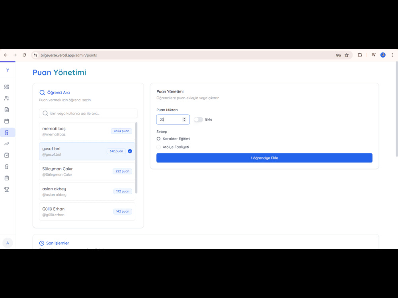The image size is (398, 298).
Task: Select Karakter Eğitimi reason
Action: pos(158,139)
